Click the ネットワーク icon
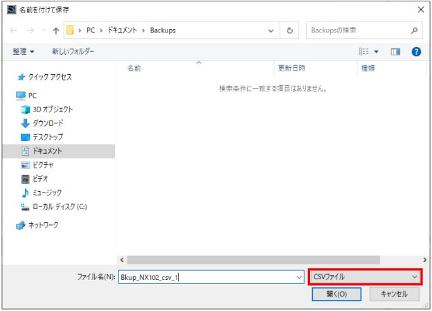The height and width of the screenshot is (311, 432). [x=21, y=225]
